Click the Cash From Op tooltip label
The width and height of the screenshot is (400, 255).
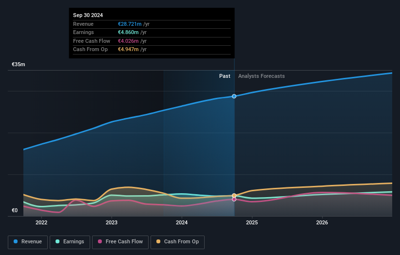[x=90, y=50]
